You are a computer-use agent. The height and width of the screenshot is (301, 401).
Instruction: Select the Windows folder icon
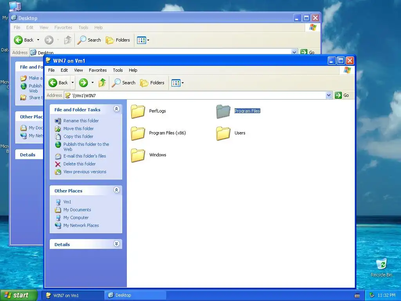click(x=138, y=155)
